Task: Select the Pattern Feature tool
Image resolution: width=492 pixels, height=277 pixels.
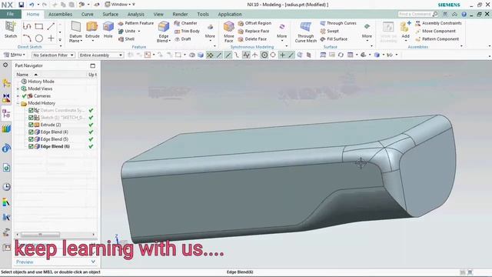Action: [136, 23]
